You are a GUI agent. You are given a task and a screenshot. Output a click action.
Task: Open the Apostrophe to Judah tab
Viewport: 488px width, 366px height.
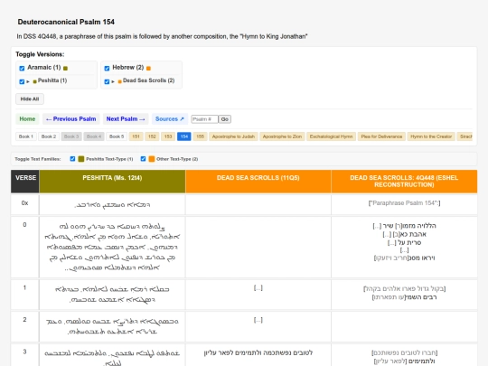[233, 136]
